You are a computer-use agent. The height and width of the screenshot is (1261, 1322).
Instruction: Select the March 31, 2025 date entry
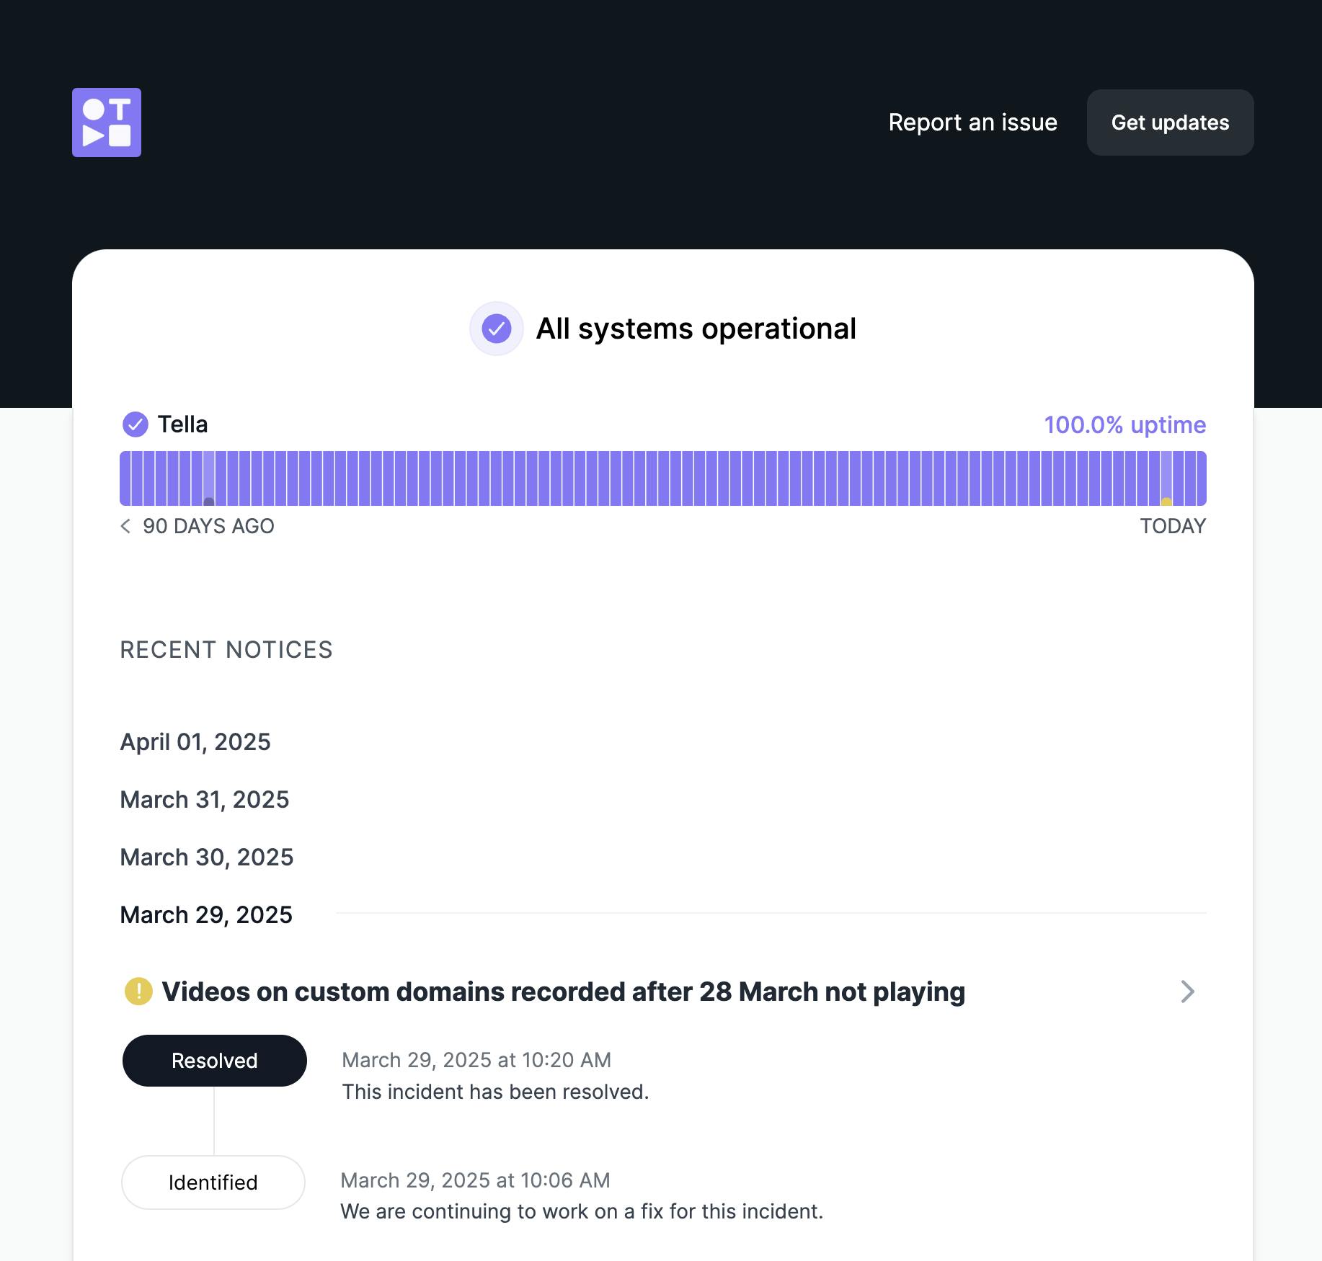(x=205, y=799)
